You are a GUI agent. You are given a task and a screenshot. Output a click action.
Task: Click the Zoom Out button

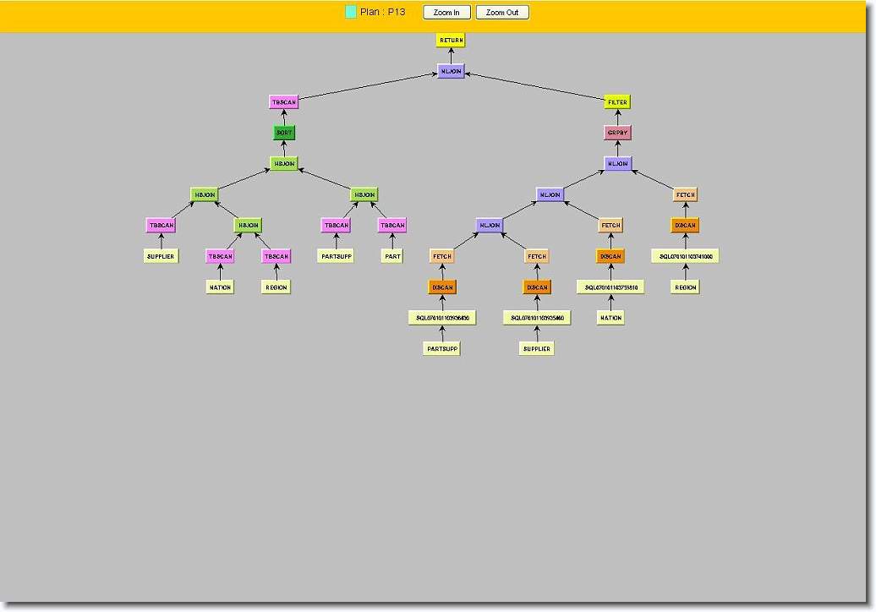tap(502, 13)
